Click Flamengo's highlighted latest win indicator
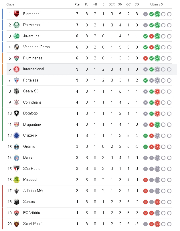The height and width of the screenshot is (231, 180). click(157, 14)
